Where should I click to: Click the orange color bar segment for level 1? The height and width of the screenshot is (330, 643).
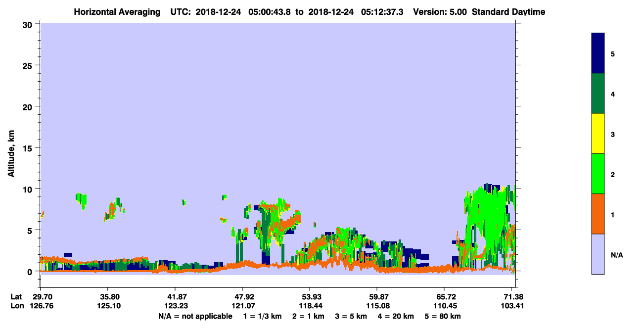click(598, 214)
